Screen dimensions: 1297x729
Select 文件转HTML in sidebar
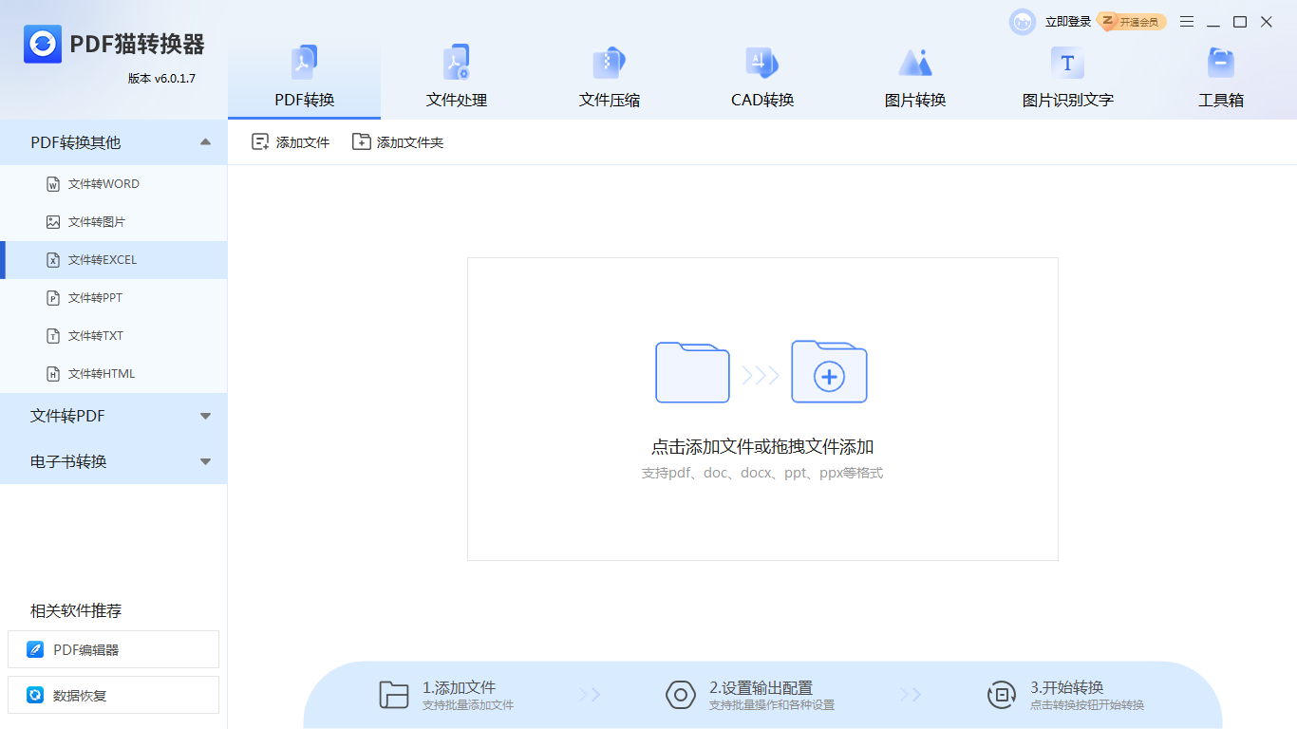coord(102,374)
